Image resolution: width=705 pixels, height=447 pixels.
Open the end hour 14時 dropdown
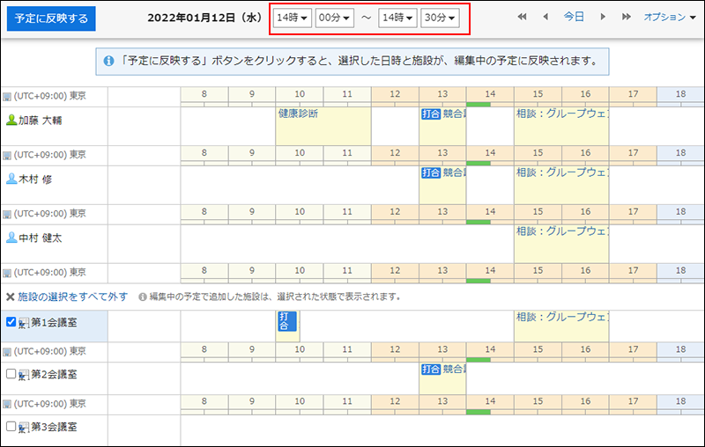[396, 18]
